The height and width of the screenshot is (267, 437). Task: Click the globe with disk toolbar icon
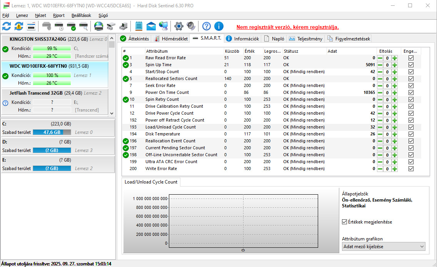98,26
